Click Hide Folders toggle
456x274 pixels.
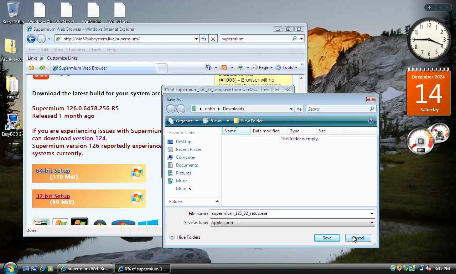(x=185, y=237)
